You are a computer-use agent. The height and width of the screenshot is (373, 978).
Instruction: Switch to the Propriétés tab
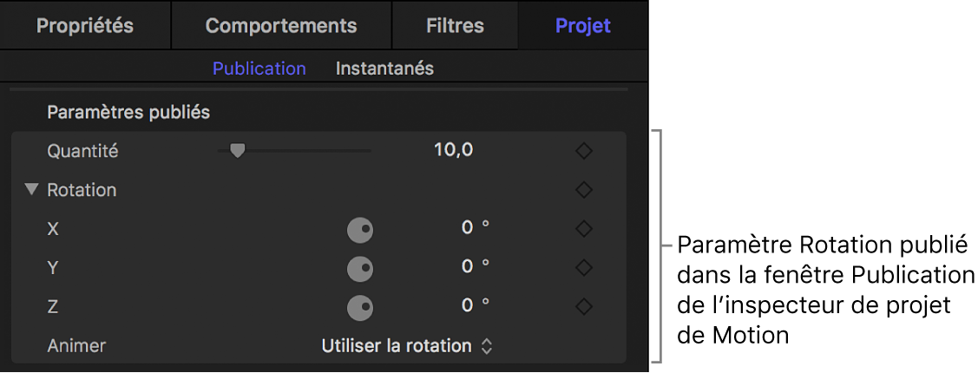(84, 25)
